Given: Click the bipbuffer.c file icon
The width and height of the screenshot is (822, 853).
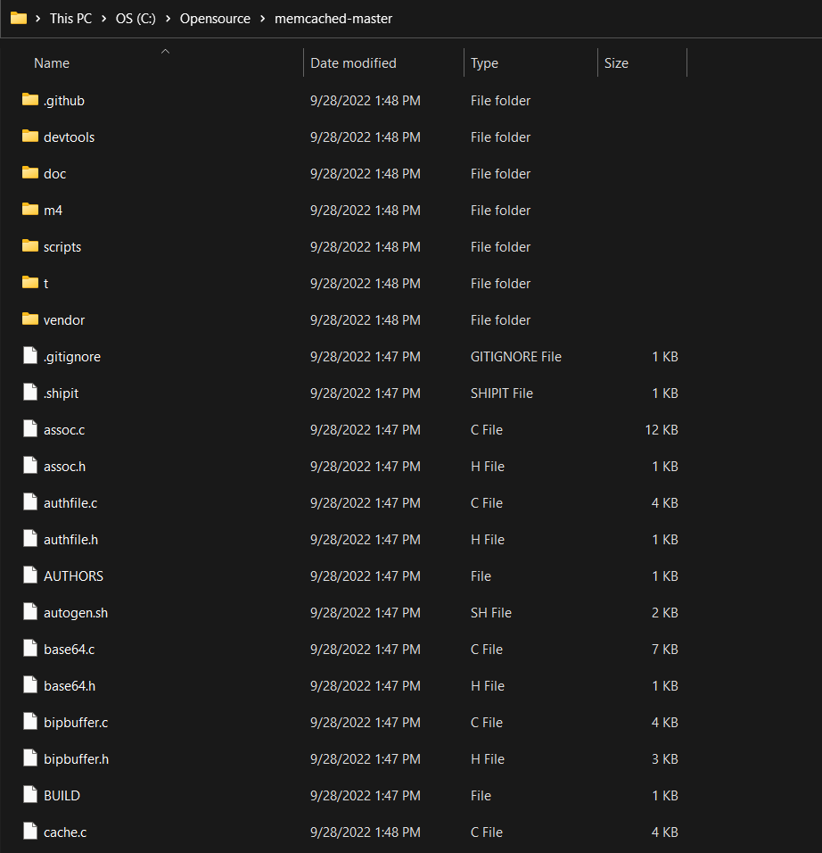Looking at the screenshot, I should [x=30, y=721].
